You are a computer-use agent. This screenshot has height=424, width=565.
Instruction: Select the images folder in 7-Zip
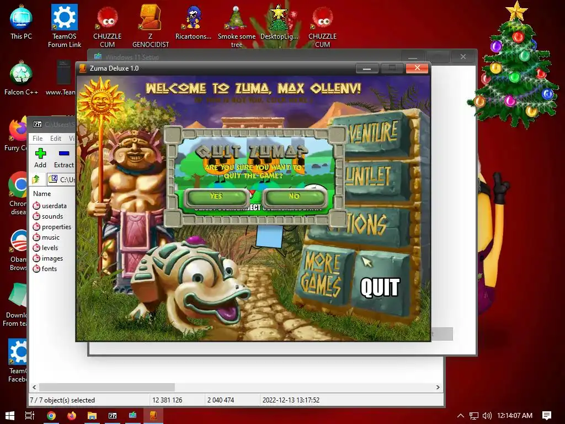click(x=48, y=258)
